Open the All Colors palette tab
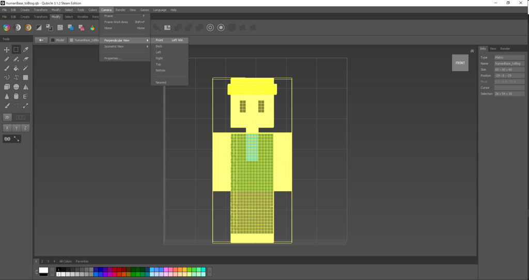 pyautogui.click(x=66, y=261)
